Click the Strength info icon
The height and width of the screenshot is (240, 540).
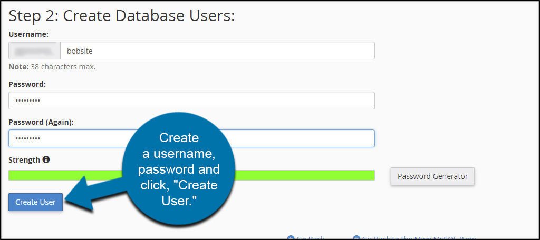tap(46, 159)
